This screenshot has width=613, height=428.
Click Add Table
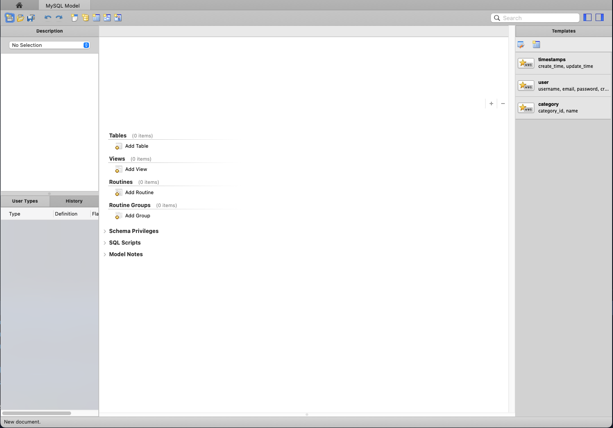[136, 146]
